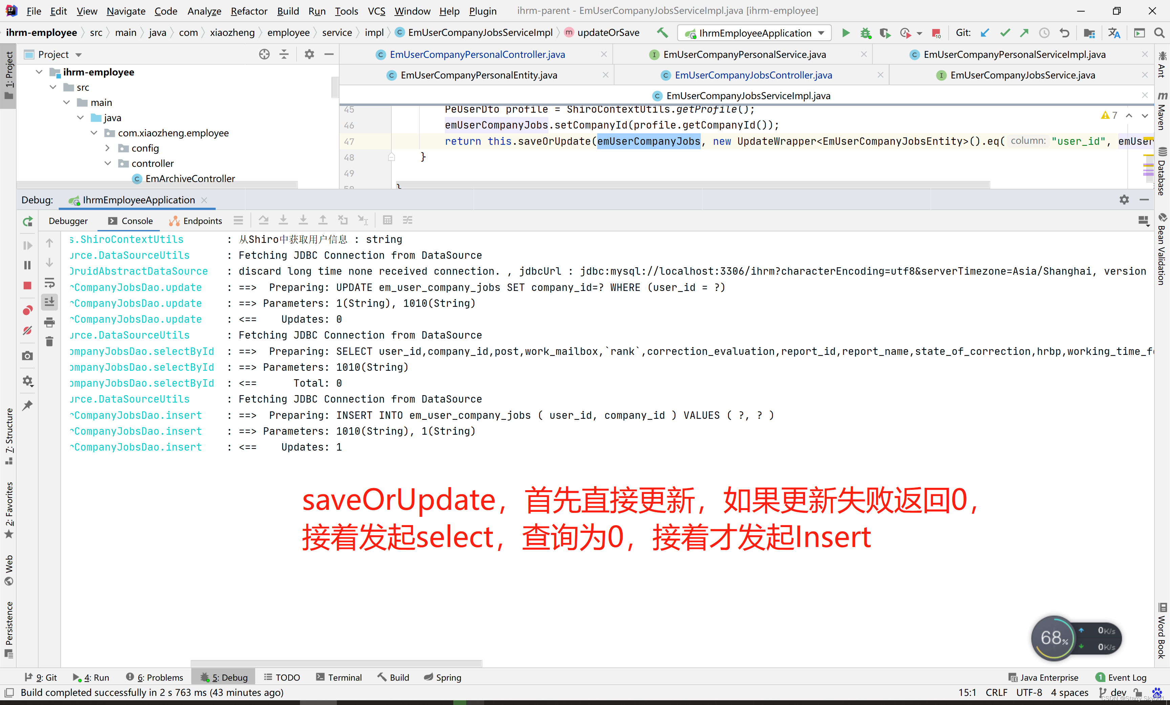Image resolution: width=1170 pixels, height=705 pixels.
Task: Toggle Soft-Wrap in the console
Action: tap(49, 283)
